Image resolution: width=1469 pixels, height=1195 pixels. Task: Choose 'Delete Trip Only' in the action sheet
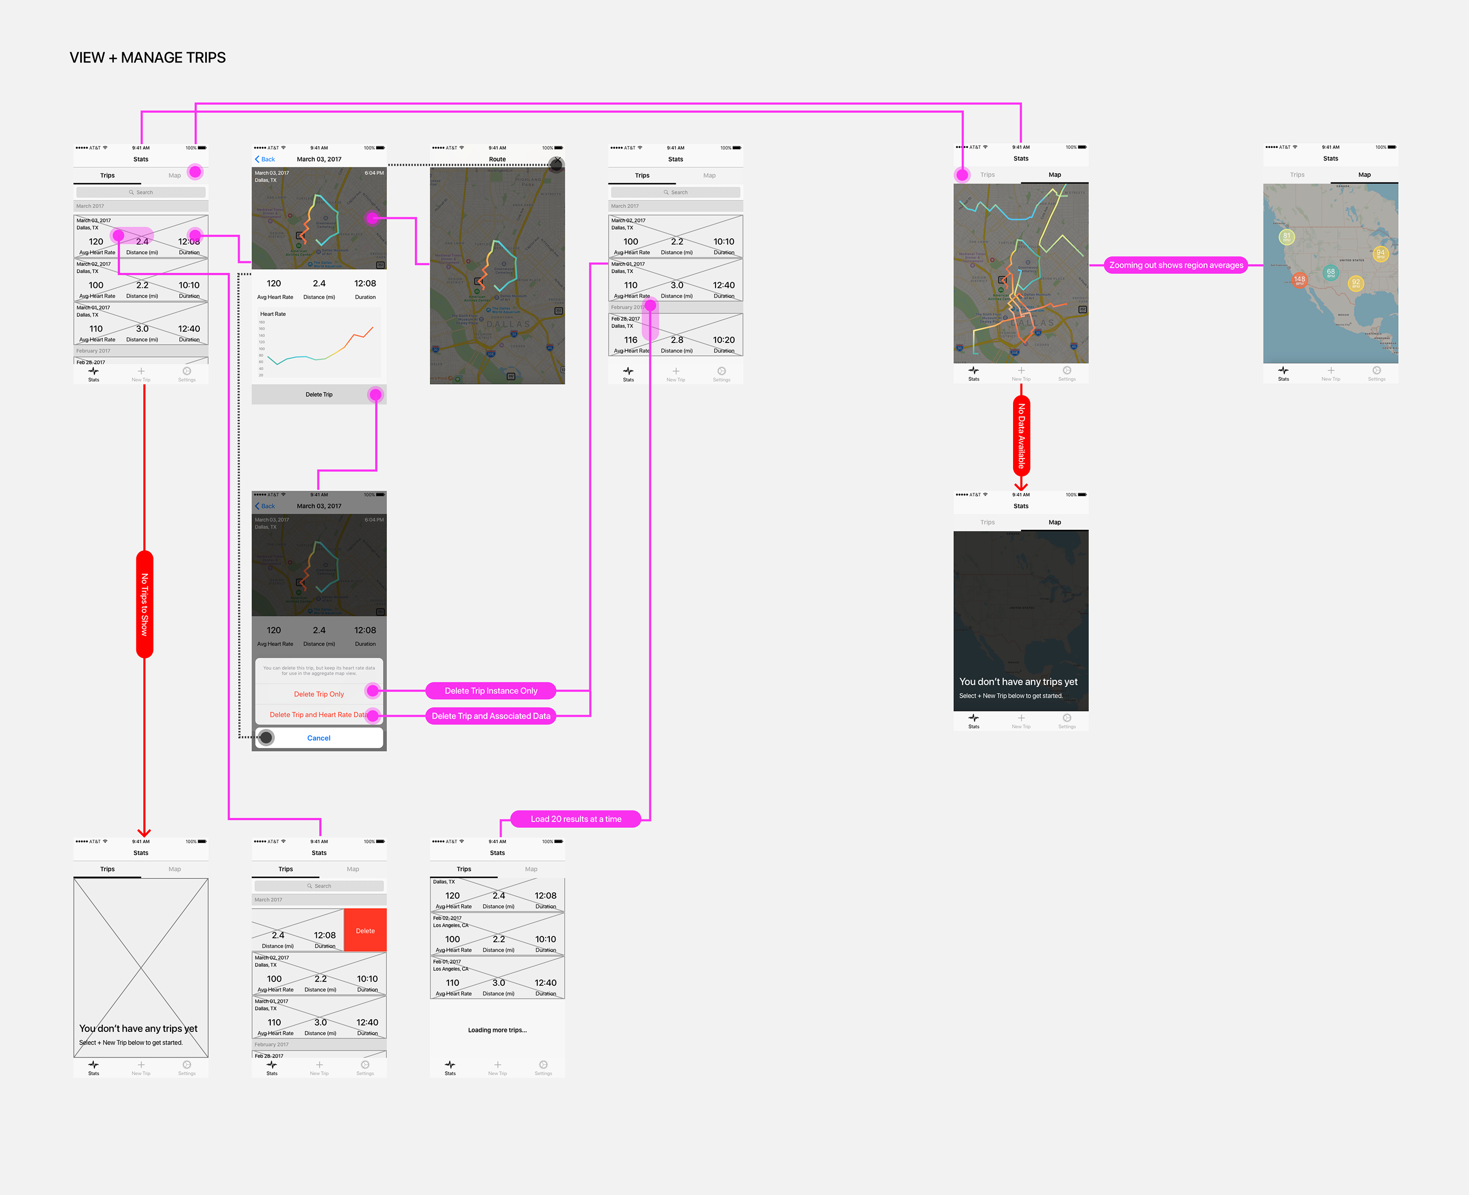pyautogui.click(x=318, y=694)
